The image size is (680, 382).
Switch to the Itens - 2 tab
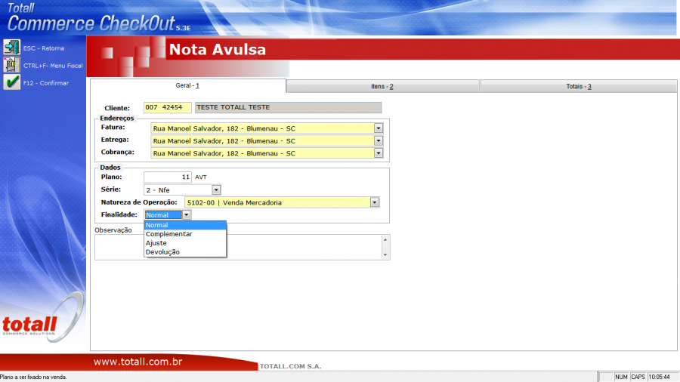tap(382, 87)
